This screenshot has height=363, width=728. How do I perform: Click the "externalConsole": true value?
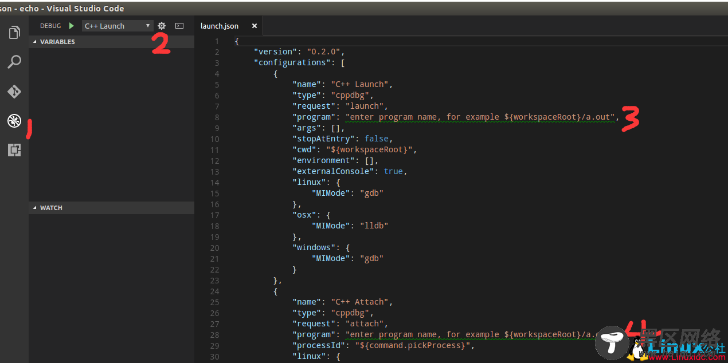click(393, 171)
